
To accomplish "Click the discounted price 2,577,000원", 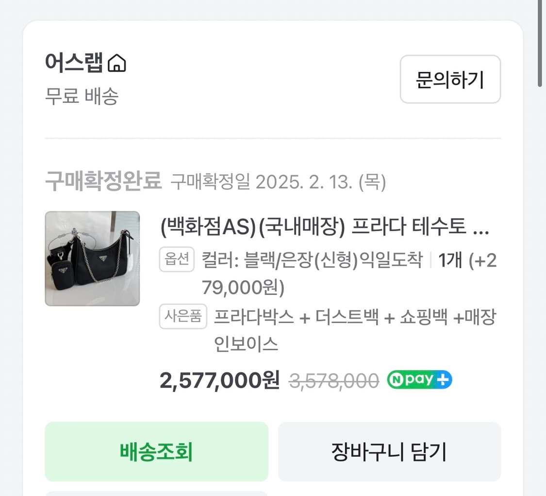I will pos(218,380).
